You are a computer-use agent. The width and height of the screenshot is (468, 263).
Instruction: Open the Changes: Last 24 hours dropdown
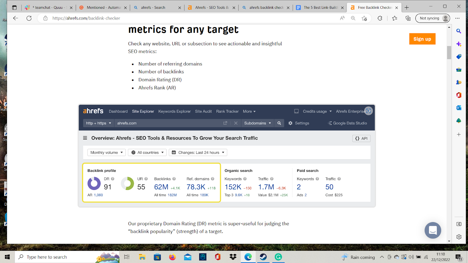(198, 153)
